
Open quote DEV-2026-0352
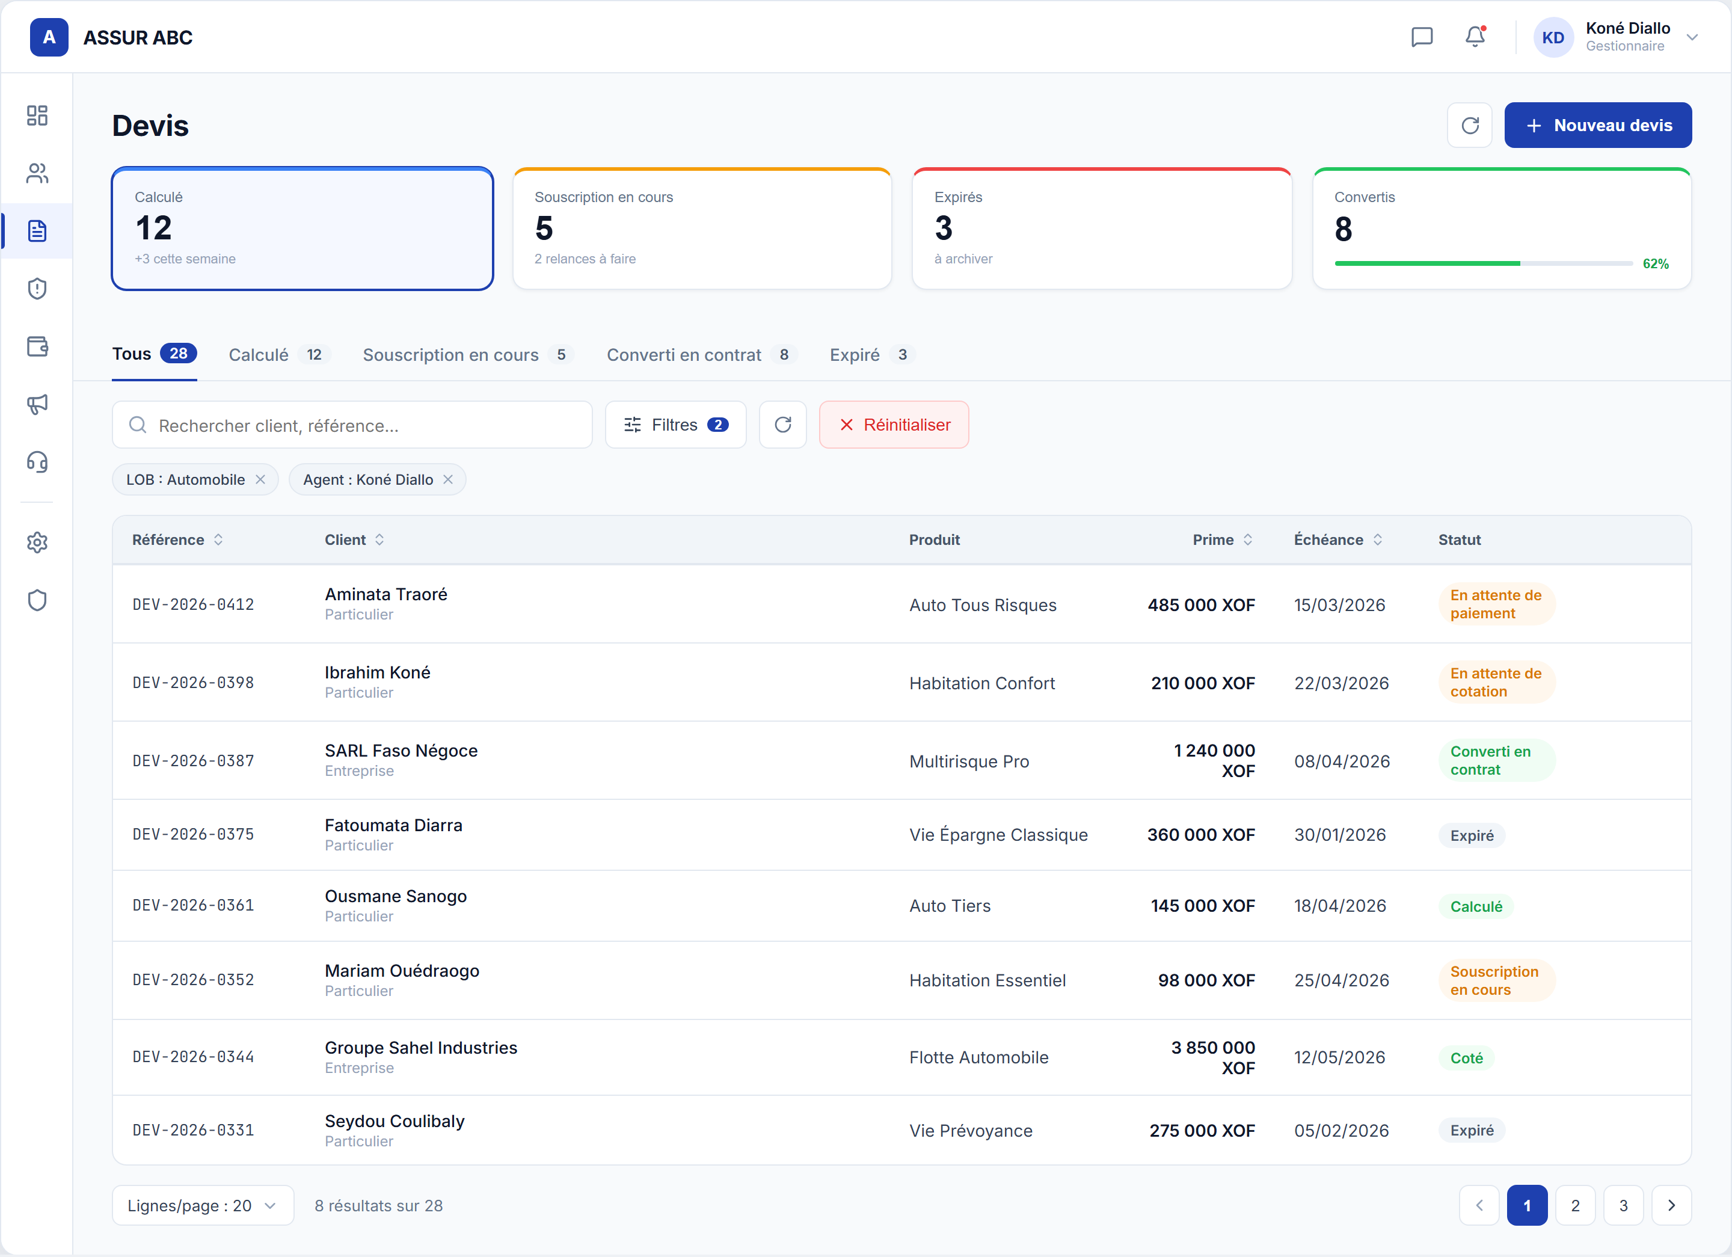coord(193,980)
